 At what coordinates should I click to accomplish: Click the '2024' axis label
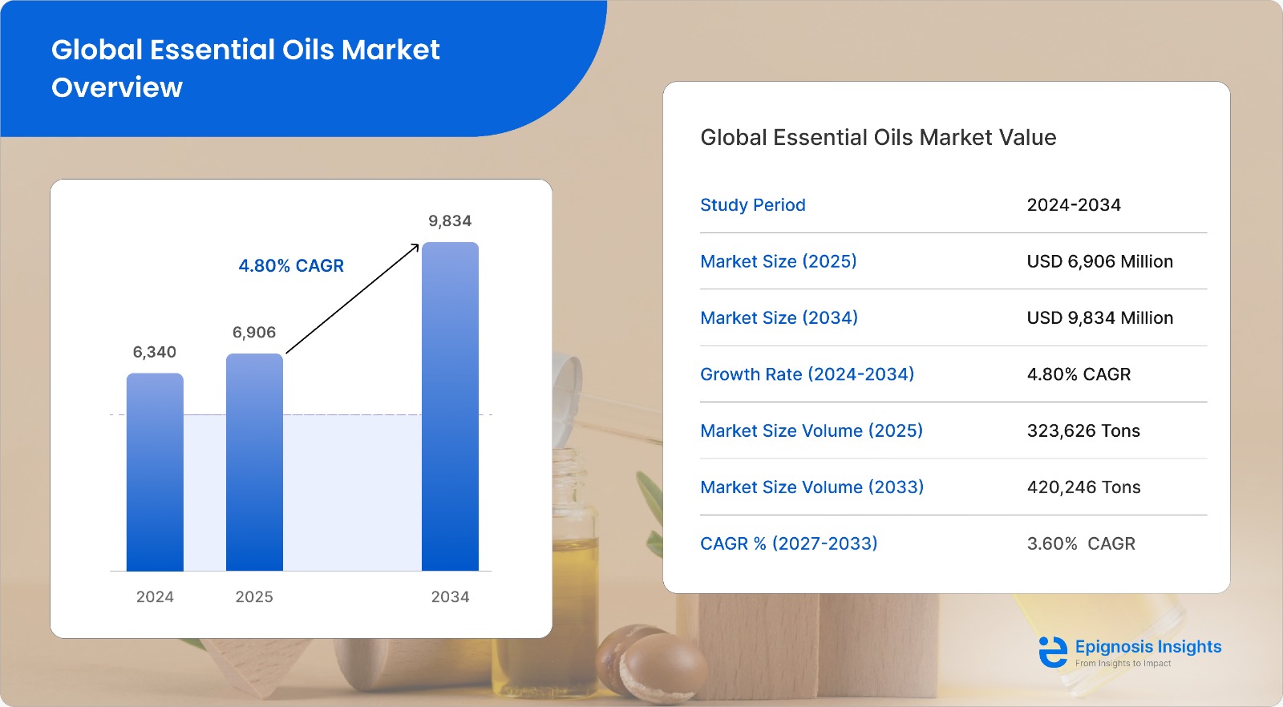155,597
